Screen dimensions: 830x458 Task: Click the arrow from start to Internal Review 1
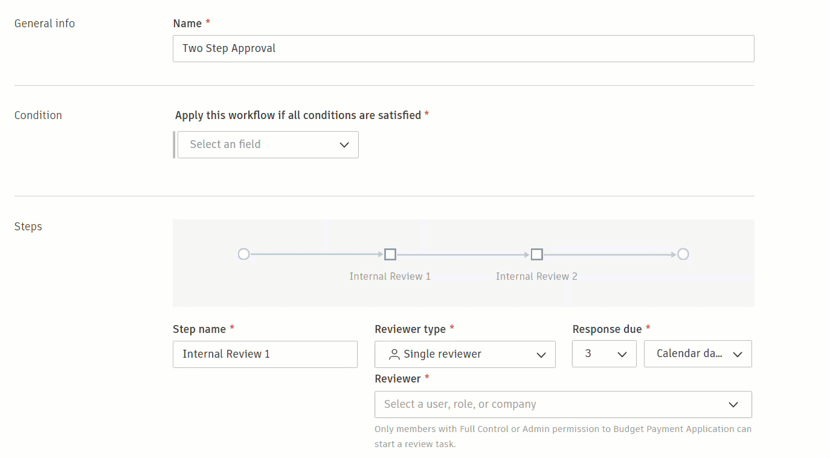[x=317, y=254]
